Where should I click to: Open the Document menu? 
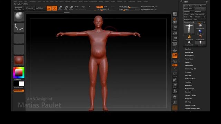(32, 1)
